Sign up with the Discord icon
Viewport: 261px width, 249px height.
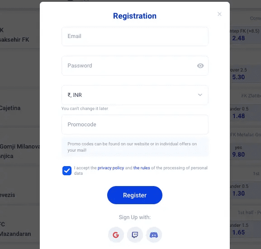[154, 235]
